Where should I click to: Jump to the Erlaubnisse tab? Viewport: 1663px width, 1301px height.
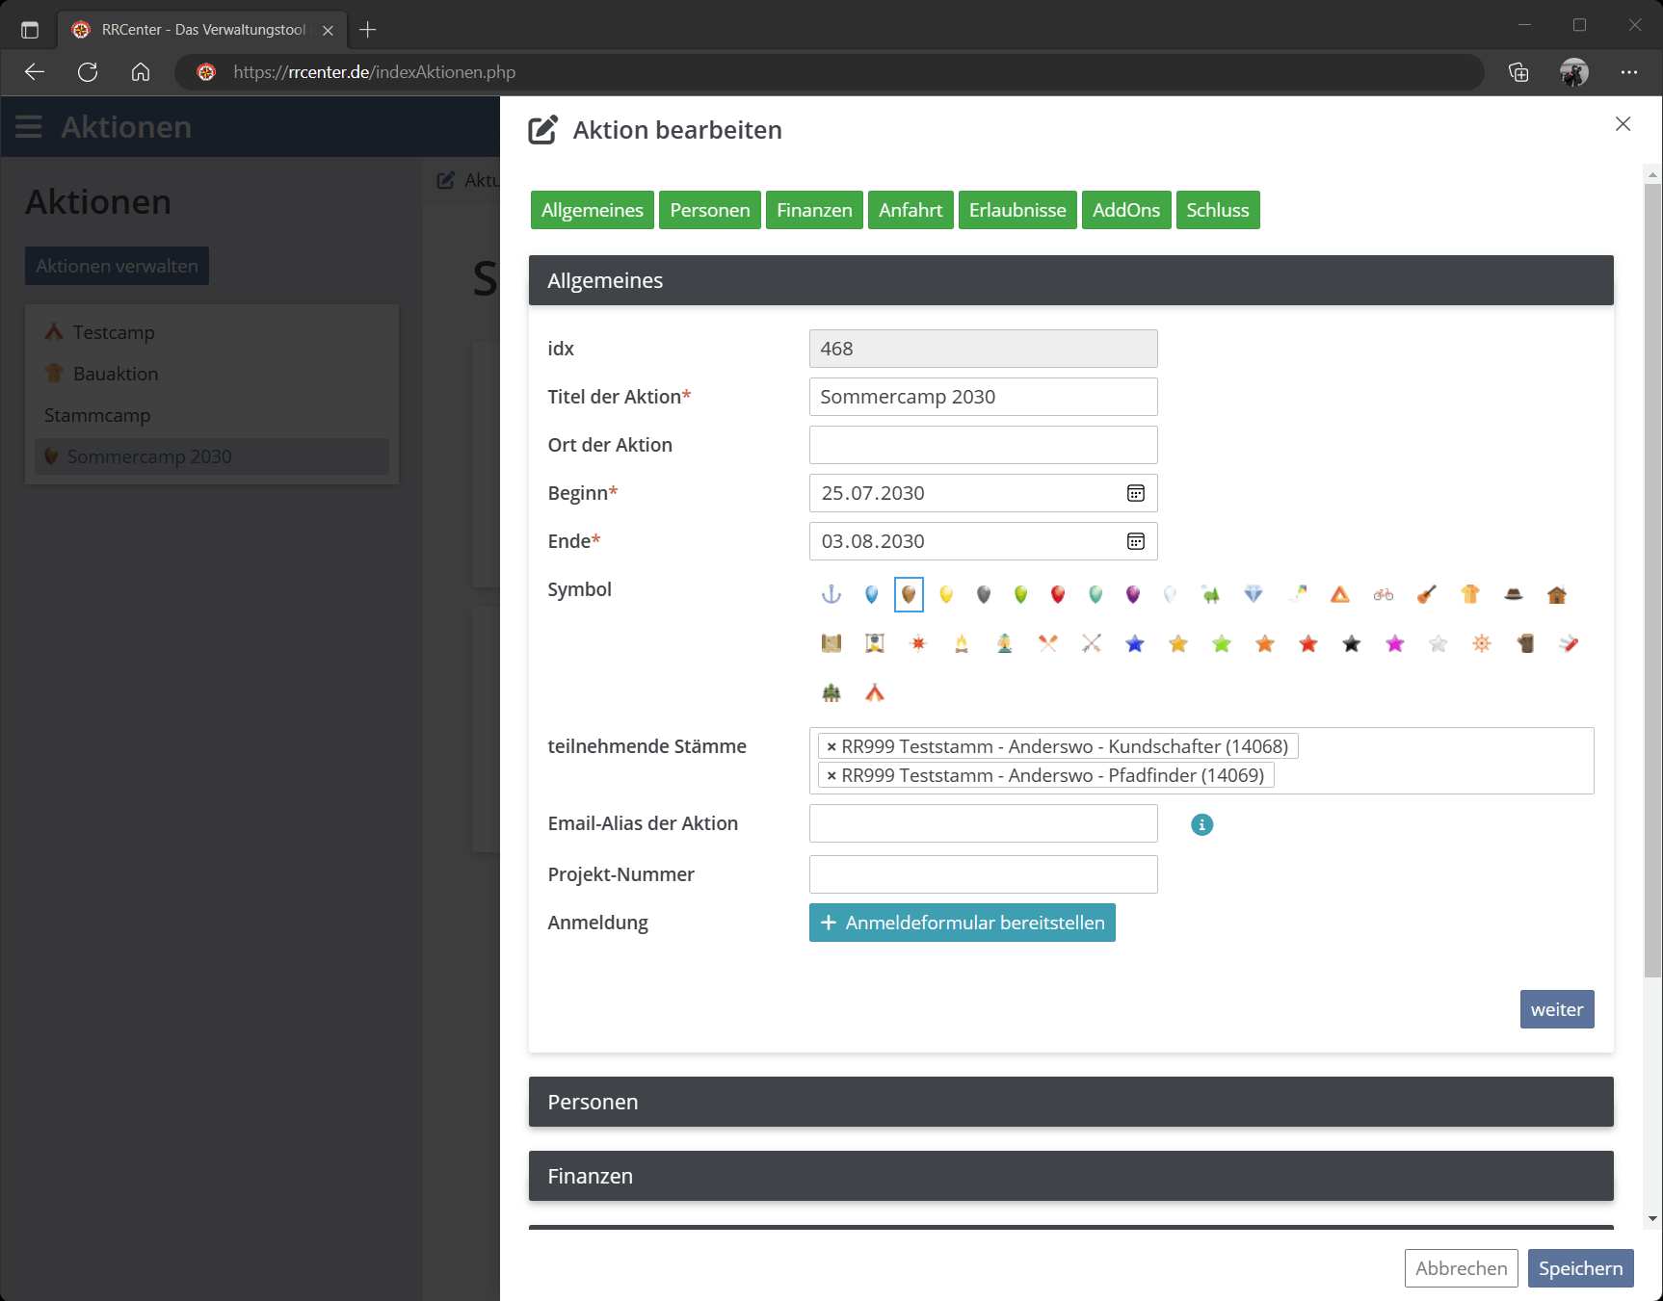click(1016, 210)
